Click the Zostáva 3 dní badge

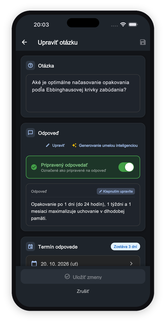125,246
